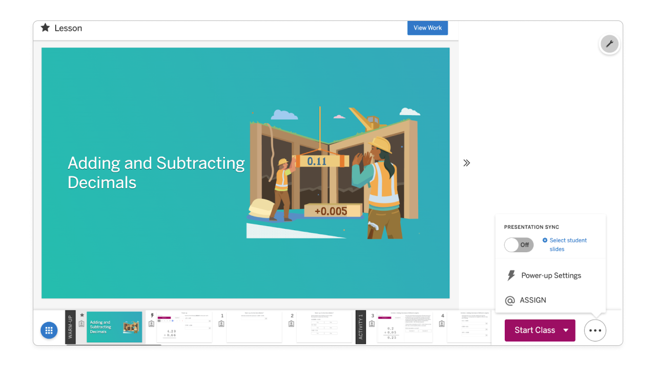The width and height of the screenshot is (656, 376).
Task: Click the lightning bolt icon on Power-up slide
Action: (x=152, y=316)
